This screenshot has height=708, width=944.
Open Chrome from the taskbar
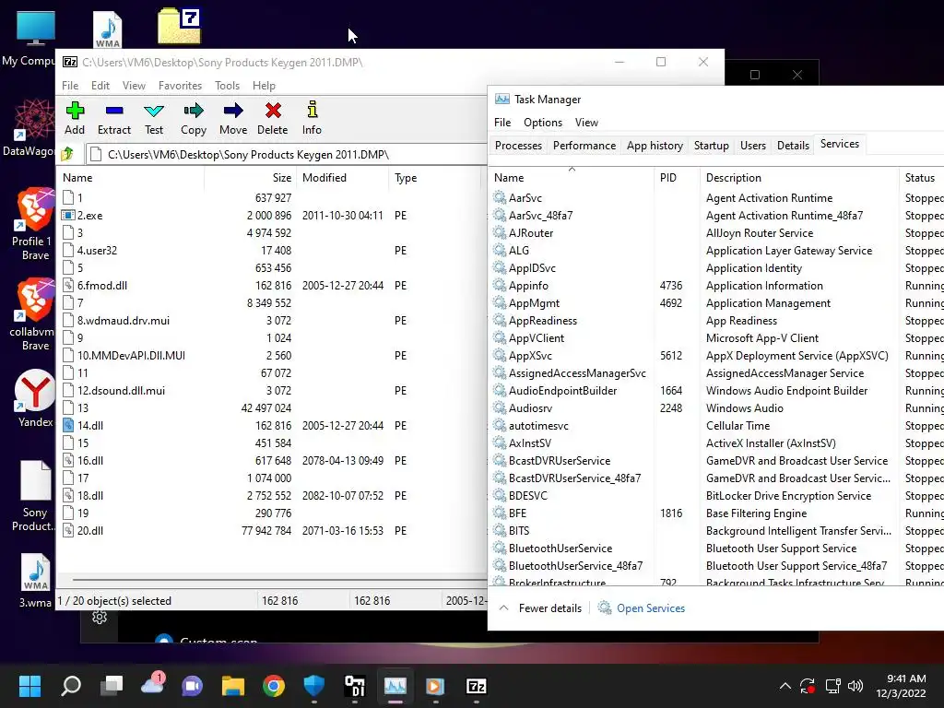(274, 686)
